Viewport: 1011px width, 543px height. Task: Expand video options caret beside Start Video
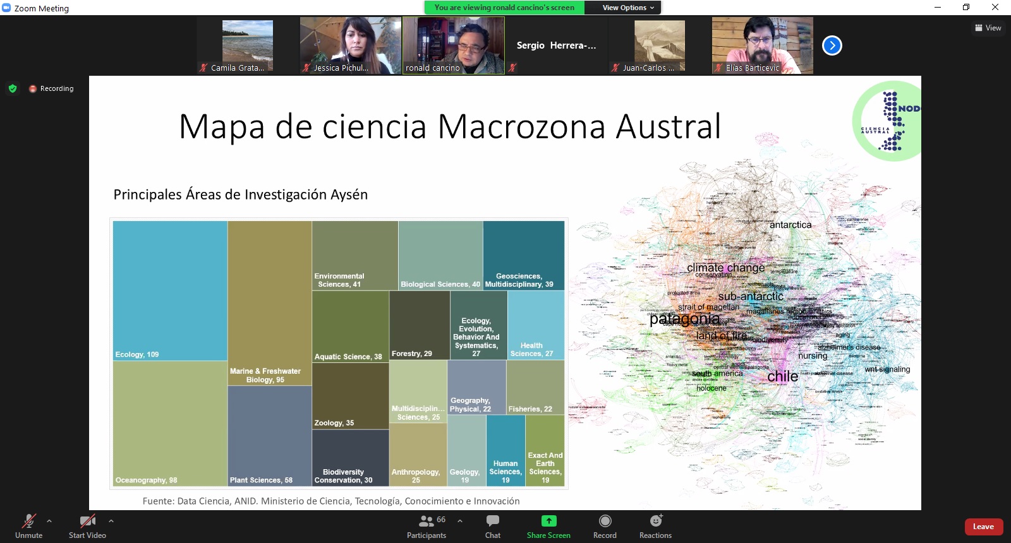click(111, 521)
